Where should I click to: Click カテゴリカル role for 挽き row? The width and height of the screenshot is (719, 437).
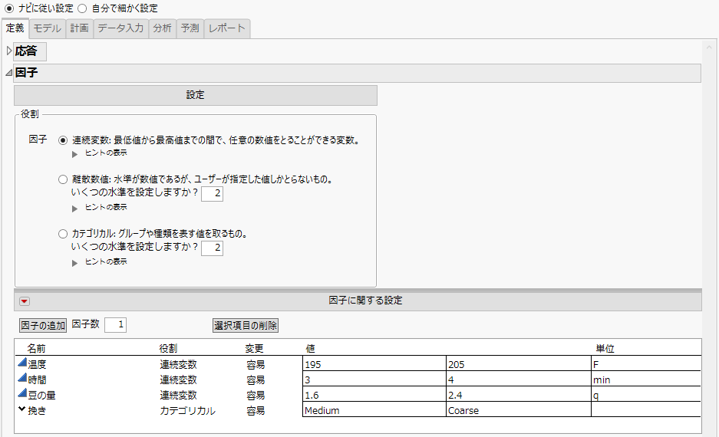pos(187,410)
